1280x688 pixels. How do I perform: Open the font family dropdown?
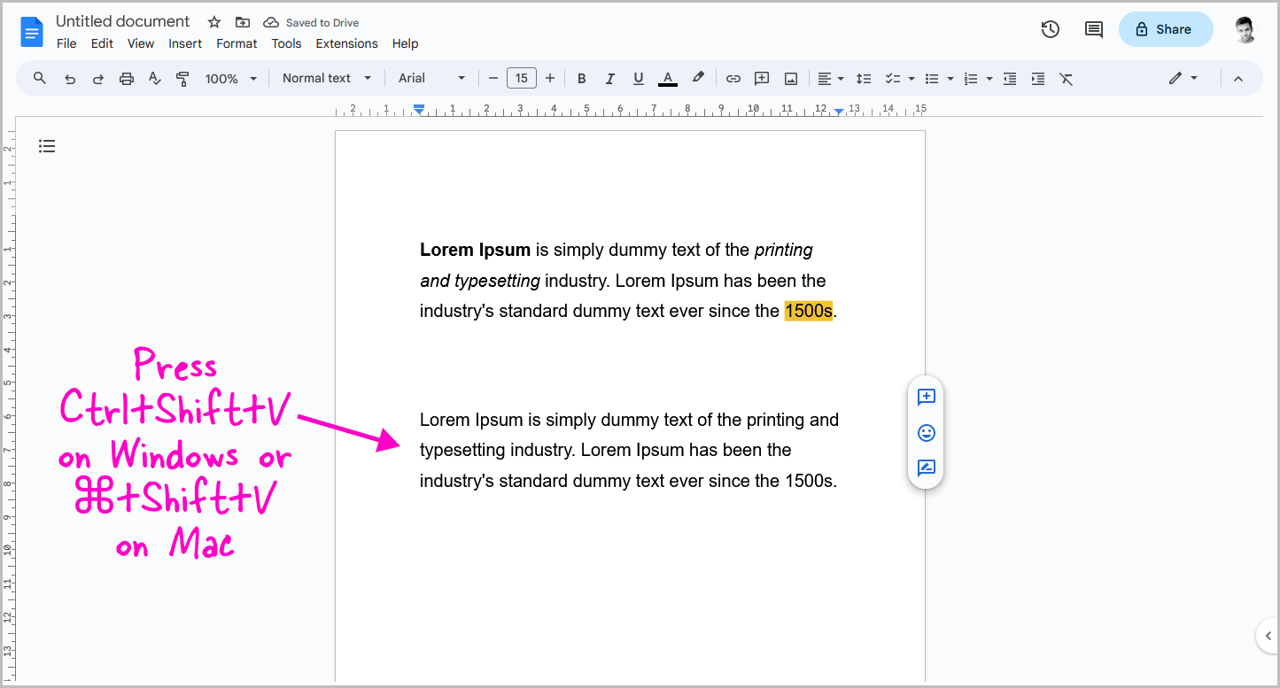click(431, 78)
